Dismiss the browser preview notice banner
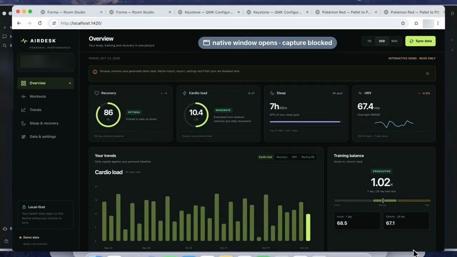The height and width of the screenshot is (257, 457). 427,74
